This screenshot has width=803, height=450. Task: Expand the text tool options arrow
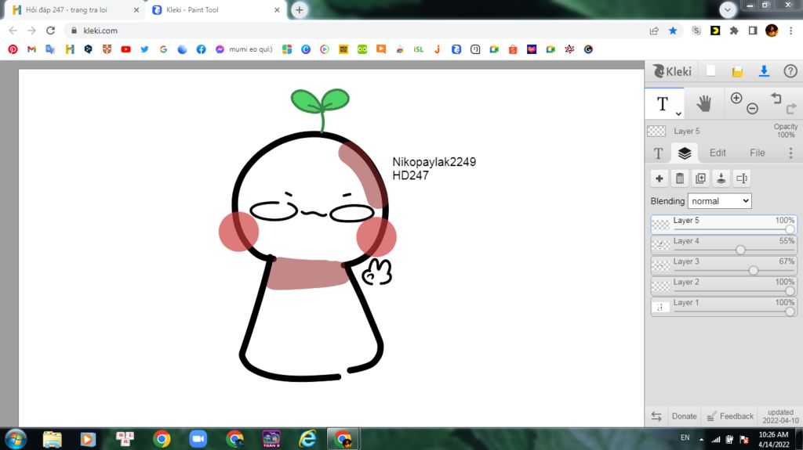[x=678, y=113]
